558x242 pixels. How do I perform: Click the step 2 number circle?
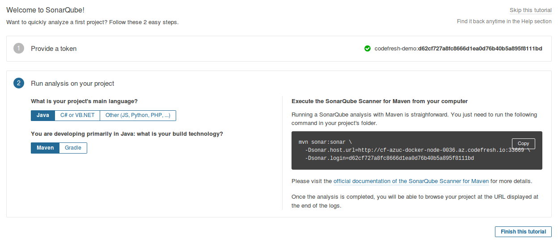click(x=19, y=83)
